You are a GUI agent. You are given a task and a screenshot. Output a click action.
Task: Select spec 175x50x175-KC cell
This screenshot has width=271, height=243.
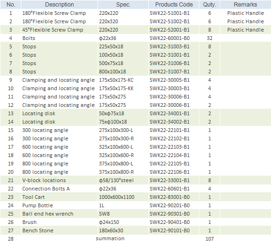point(123,80)
